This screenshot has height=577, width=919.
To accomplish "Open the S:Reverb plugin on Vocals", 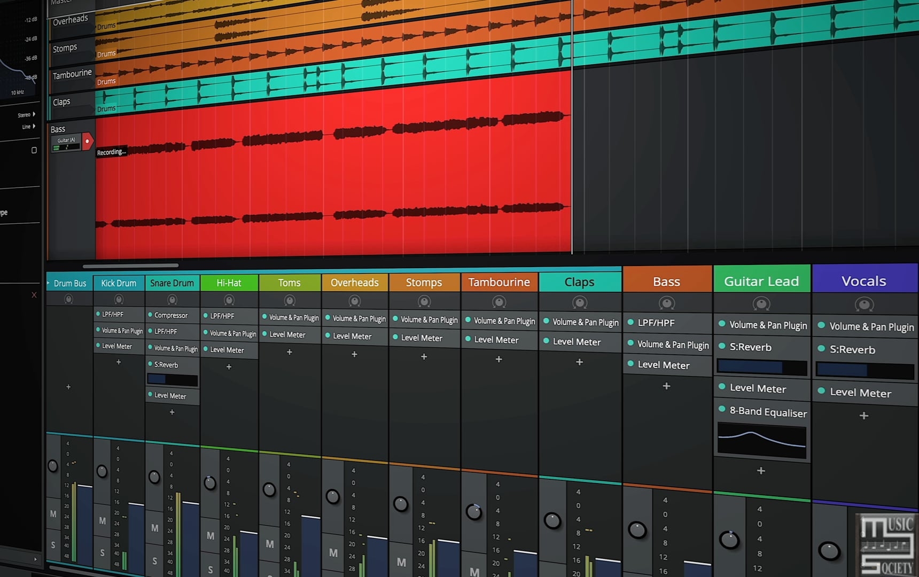I will pyautogui.click(x=852, y=349).
